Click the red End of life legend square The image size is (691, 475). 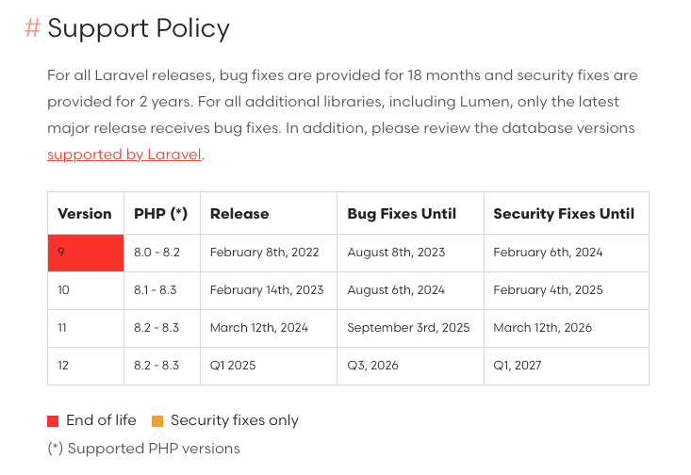53,421
